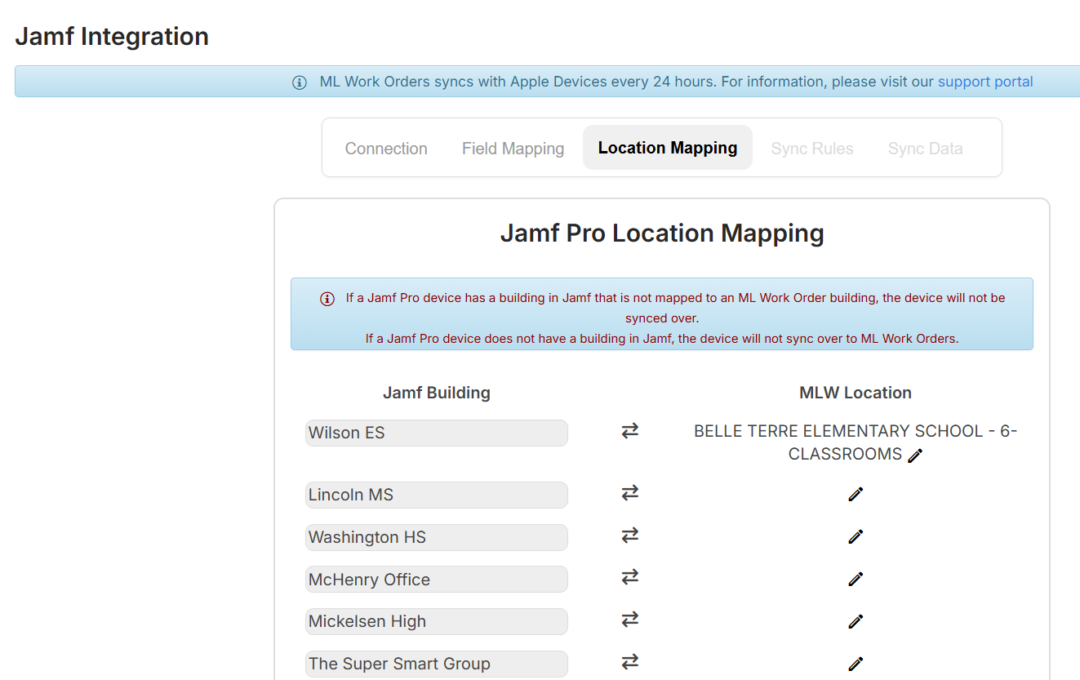
Task: Click swap arrows icon for McHenry Office
Action: 629,577
